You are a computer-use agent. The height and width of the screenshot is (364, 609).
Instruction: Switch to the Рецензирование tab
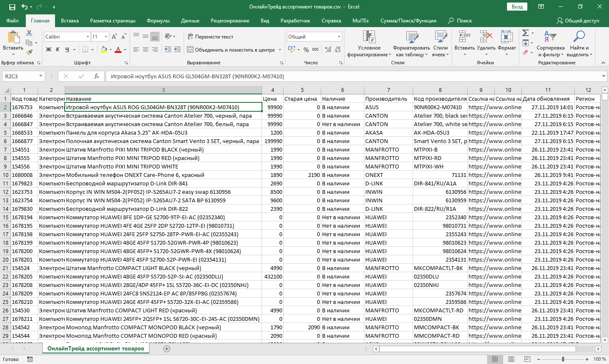click(x=230, y=21)
